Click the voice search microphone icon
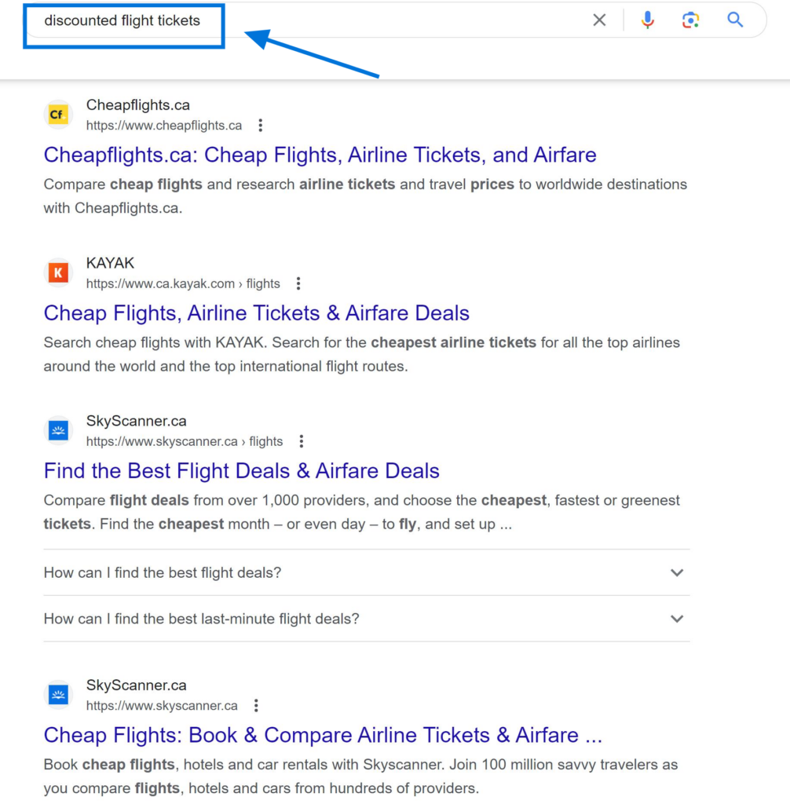Screen dimensions: 790x804 (646, 20)
